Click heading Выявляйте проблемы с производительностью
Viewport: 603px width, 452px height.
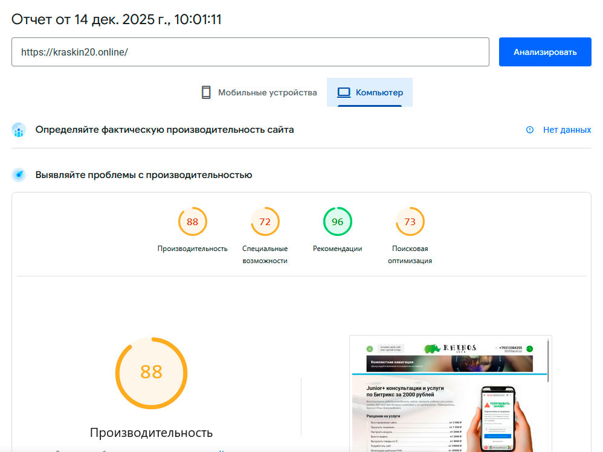144,175
